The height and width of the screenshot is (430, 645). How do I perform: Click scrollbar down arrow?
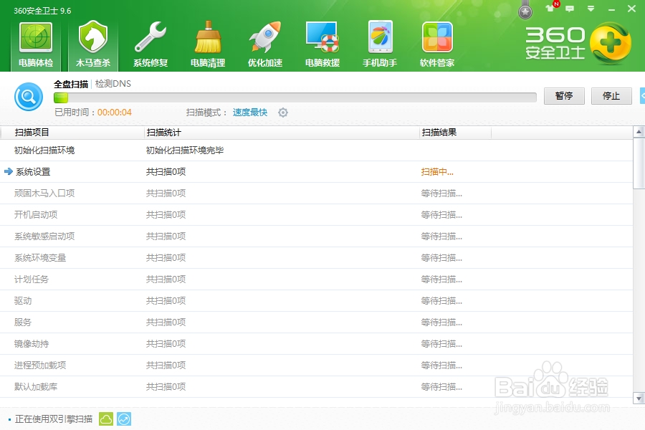(x=639, y=398)
